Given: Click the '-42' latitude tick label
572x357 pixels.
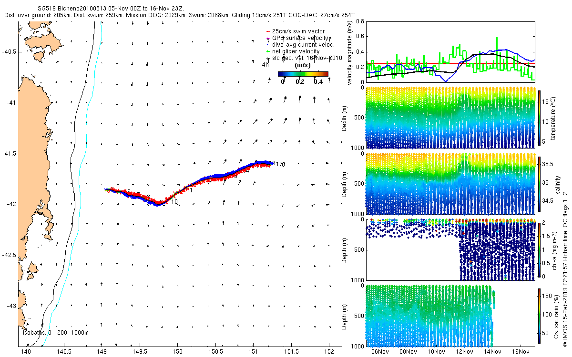Looking at the screenshot, I should (x=11, y=204).
